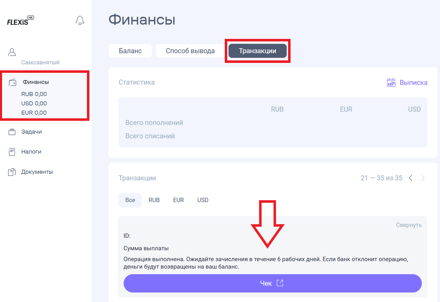The height and width of the screenshot is (302, 440).
Task: Switch to the Баланс tab
Action: pos(130,51)
